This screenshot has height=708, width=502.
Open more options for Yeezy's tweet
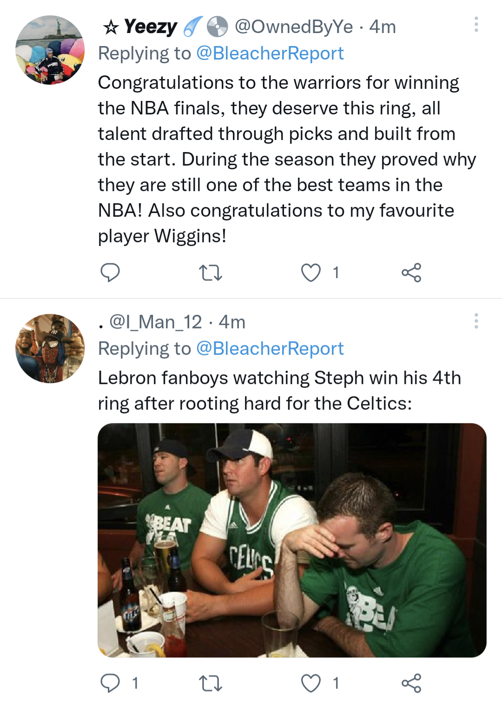pos(476,25)
